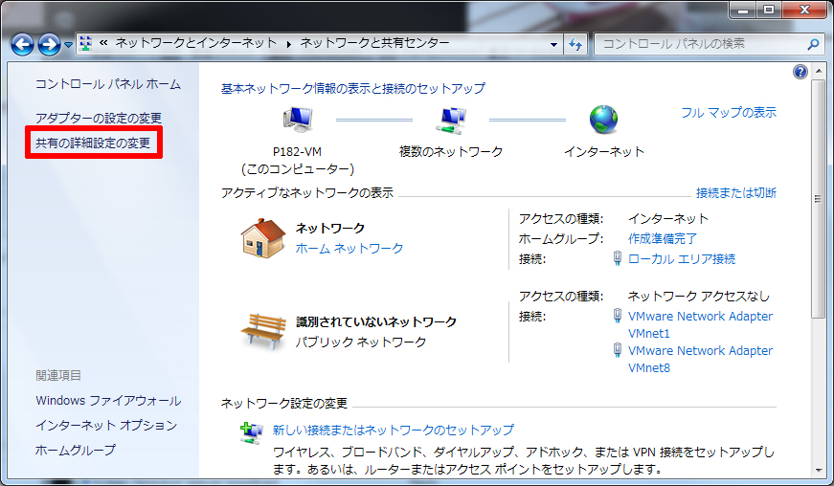Screen dimensions: 834x486
Task: Click the search magnifier icon
Action: (x=813, y=44)
